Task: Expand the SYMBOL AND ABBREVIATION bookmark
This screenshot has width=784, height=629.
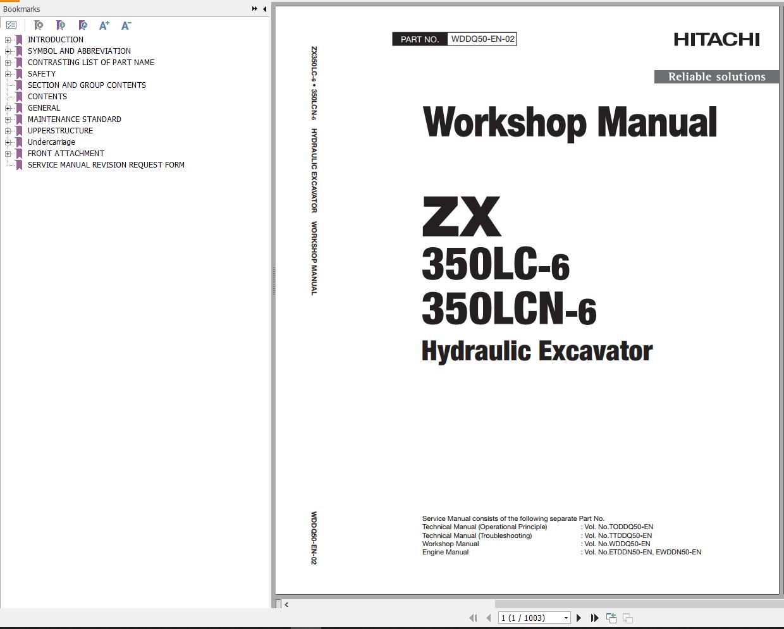Action: coord(8,51)
